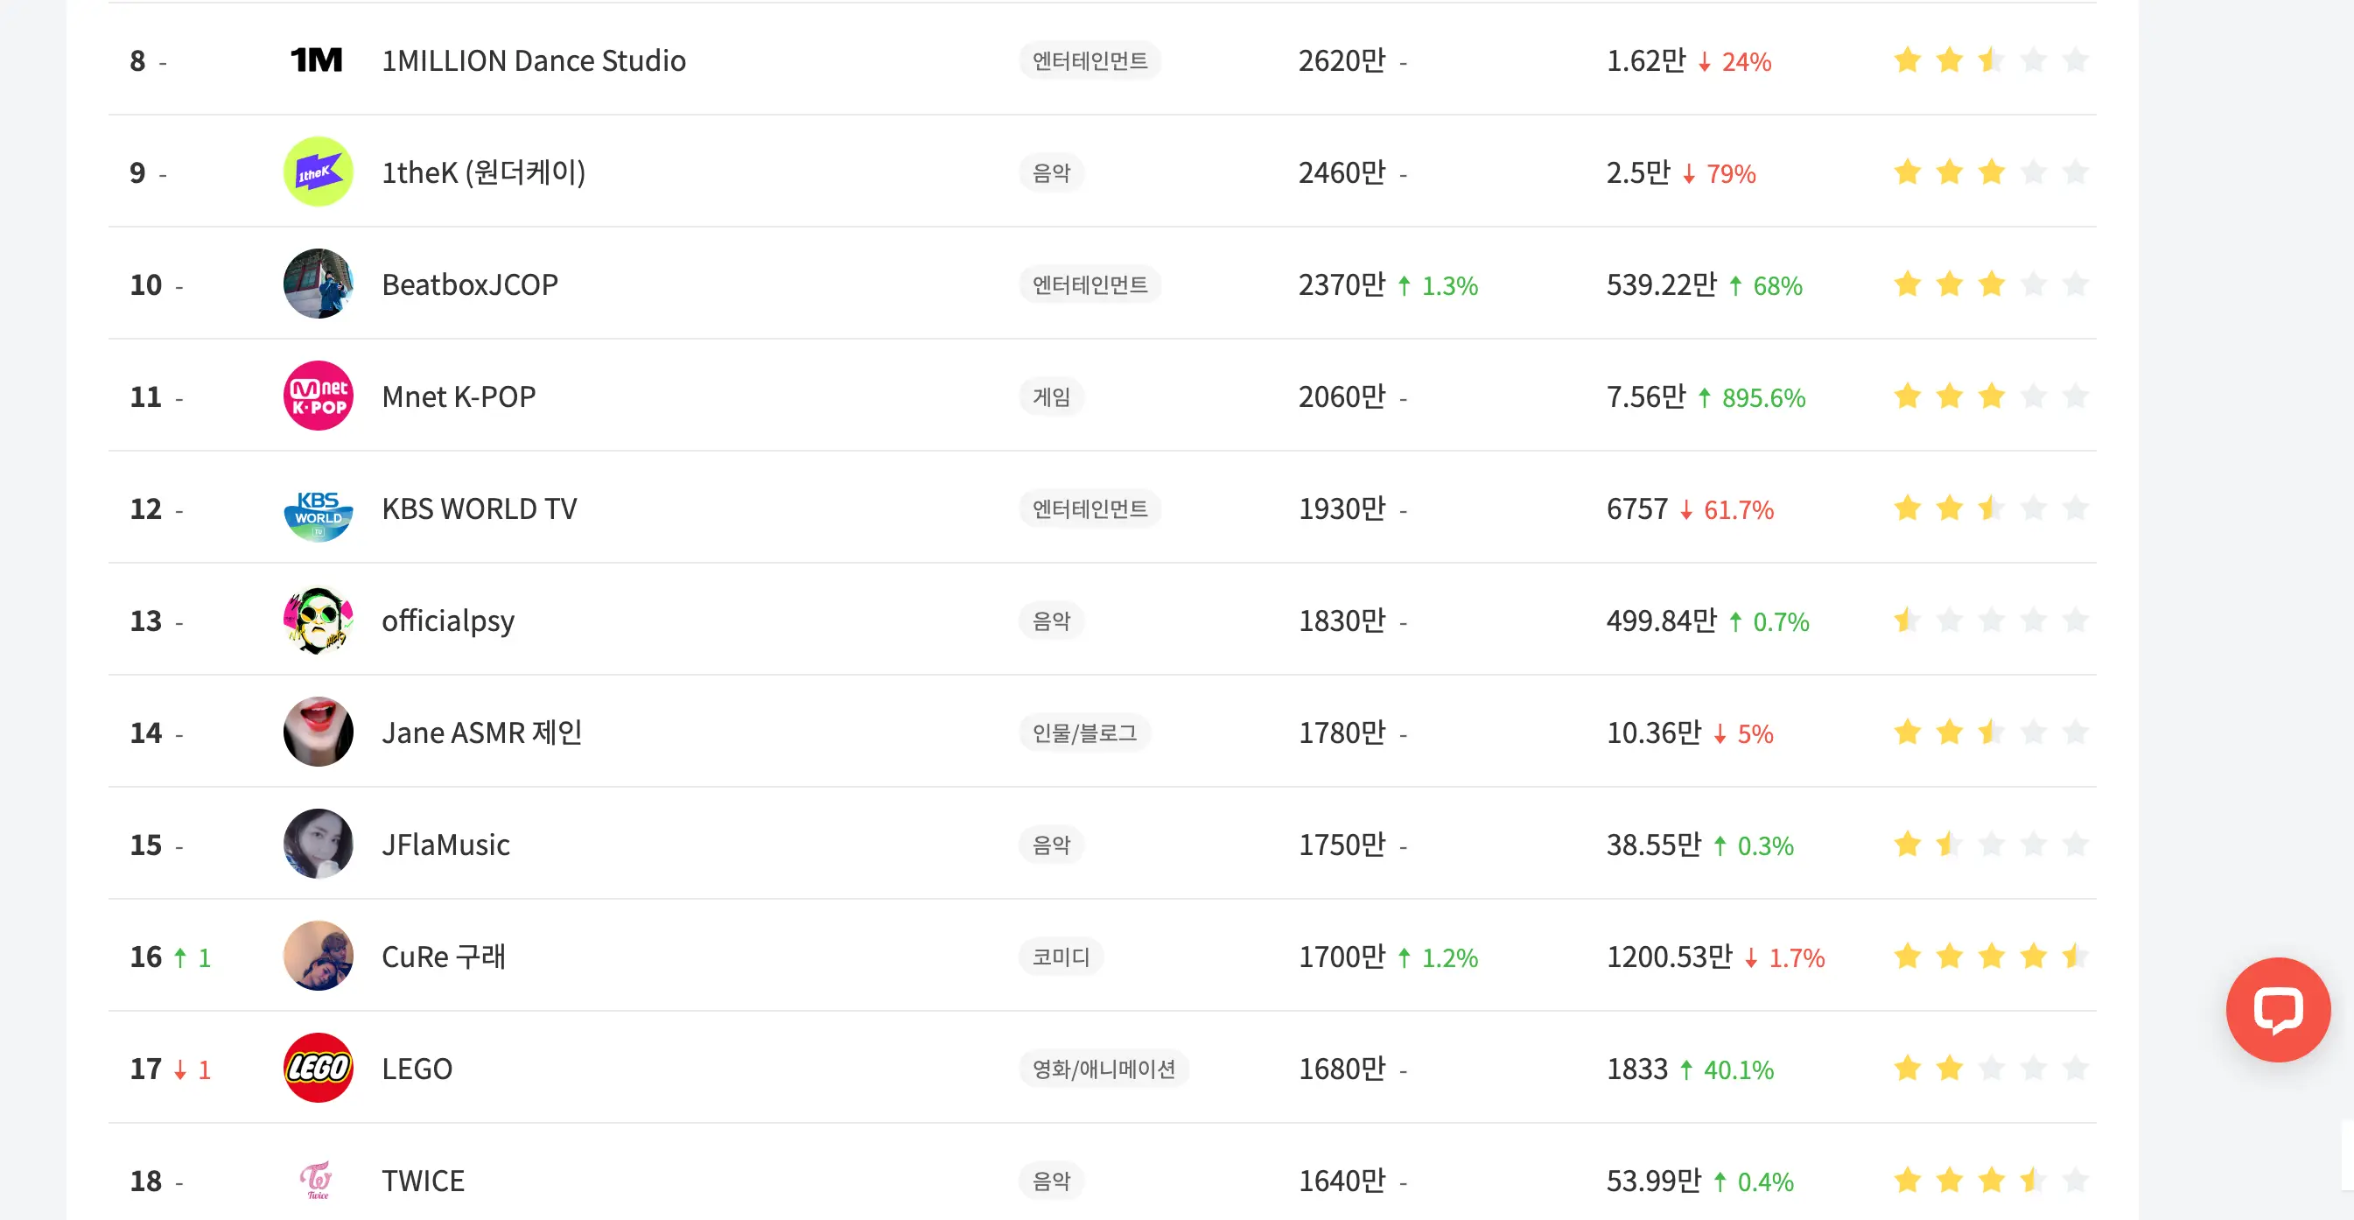Click rank number 17 with down arrow
2354x1220 pixels.
(170, 1069)
